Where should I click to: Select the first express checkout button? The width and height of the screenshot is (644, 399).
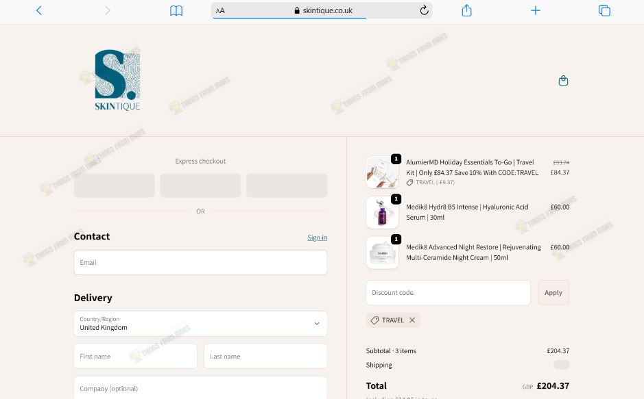pyautogui.click(x=114, y=185)
